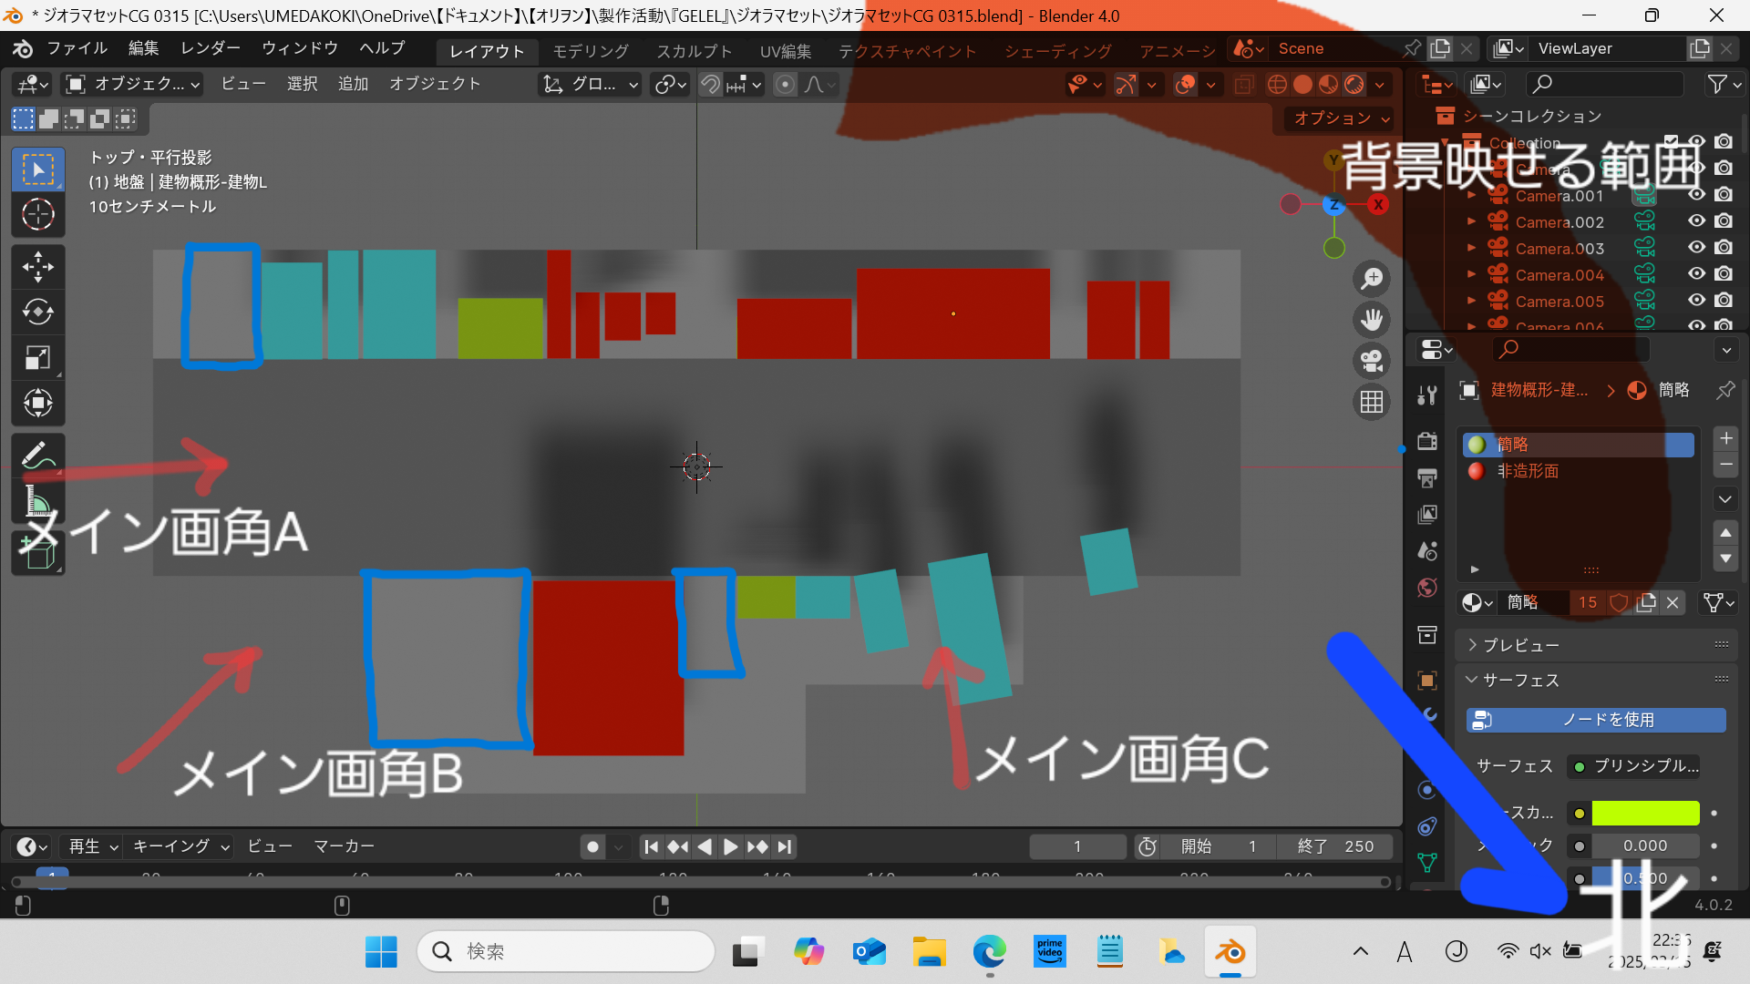
Task: Select the Measure tool
Action: [37, 500]
